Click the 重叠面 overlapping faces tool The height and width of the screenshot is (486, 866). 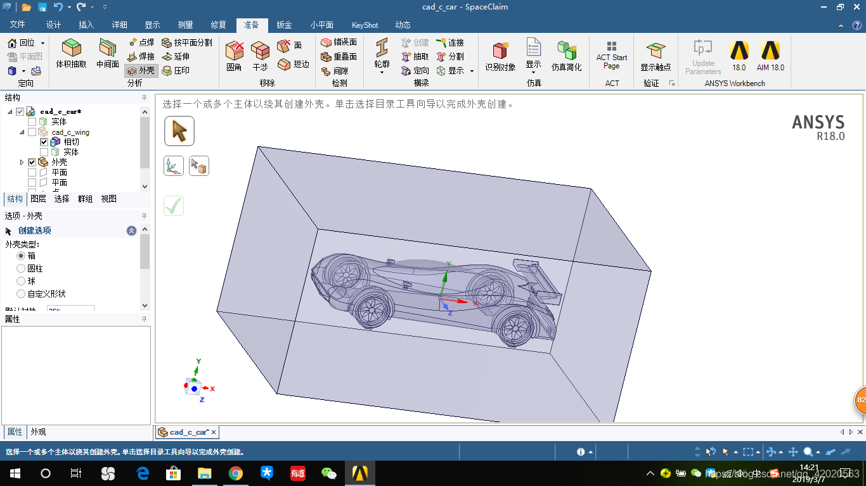339,56
